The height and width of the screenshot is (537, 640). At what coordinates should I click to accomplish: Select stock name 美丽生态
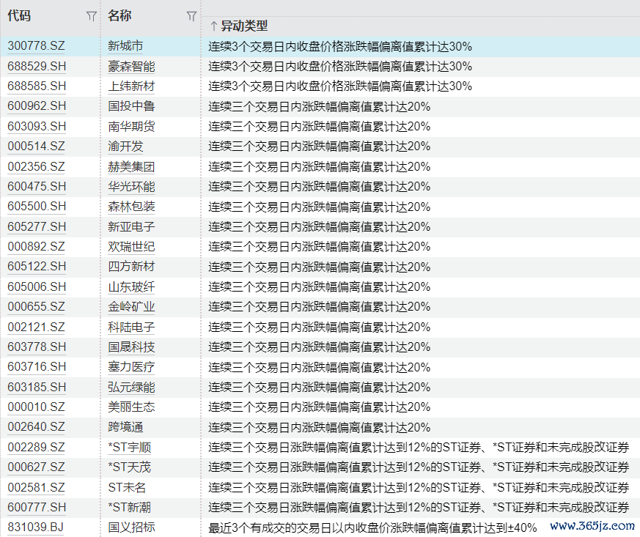tap(131, 407)
